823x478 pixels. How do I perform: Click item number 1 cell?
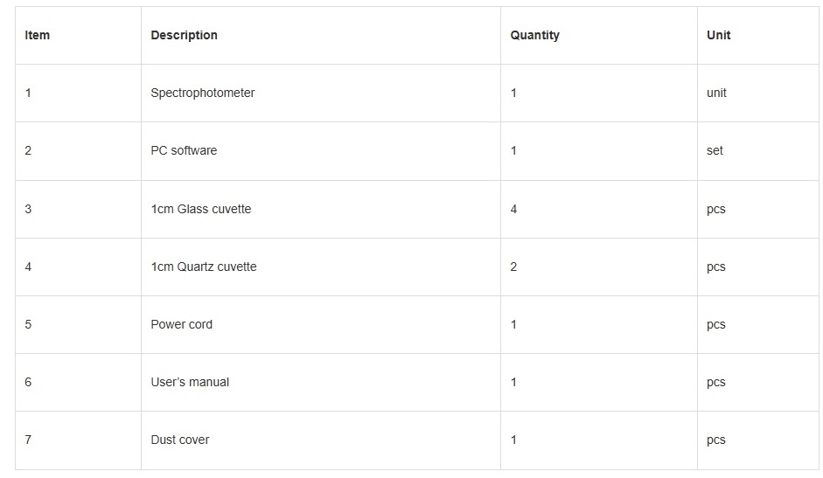pos(28,94)
